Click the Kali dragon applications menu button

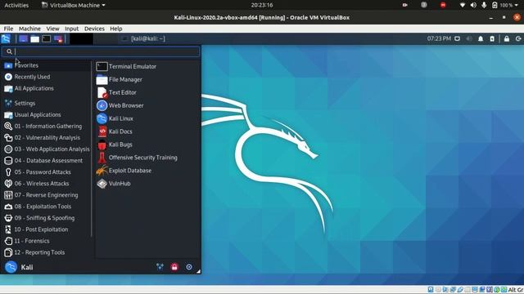click(x=6, y=38)
